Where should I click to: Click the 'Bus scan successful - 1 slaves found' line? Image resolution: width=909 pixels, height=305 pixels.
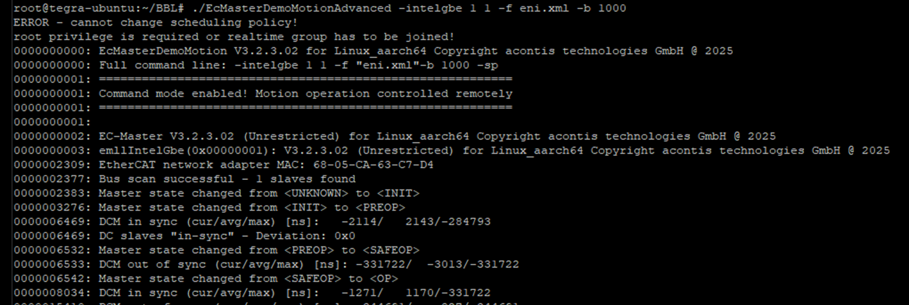(185, 179)
